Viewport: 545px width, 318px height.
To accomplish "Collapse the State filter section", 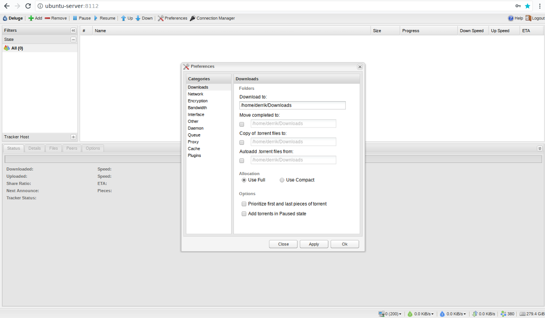I will pos(73,39).
